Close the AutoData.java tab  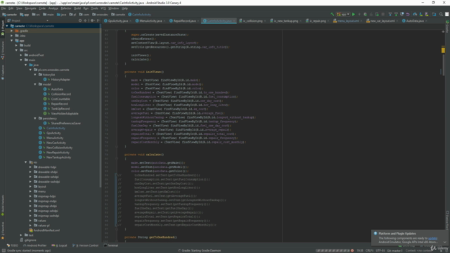coord(426,21)
